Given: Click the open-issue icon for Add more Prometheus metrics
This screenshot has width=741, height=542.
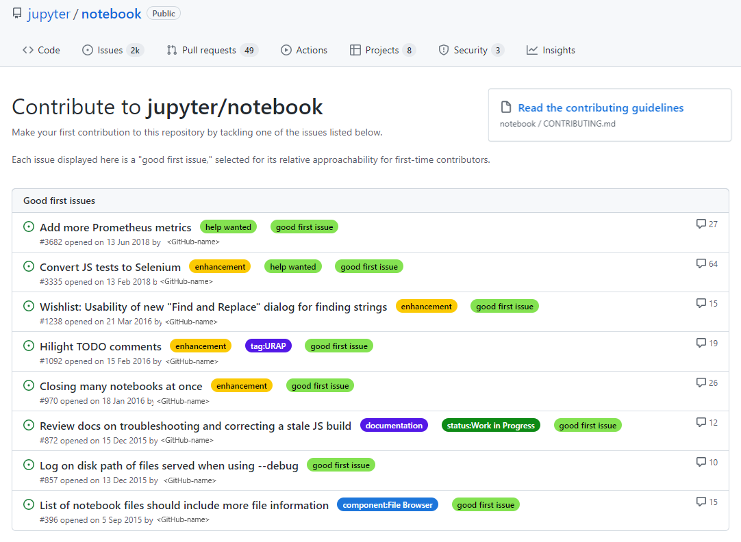Looking at the screenshot, I should coord(28,226).
